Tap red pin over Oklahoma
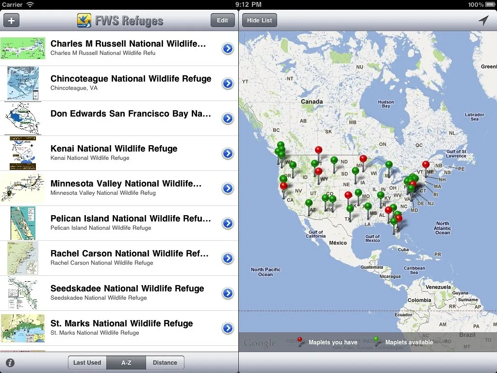The width and height of the screenshot is (497, 373). (x=348, y=195)
